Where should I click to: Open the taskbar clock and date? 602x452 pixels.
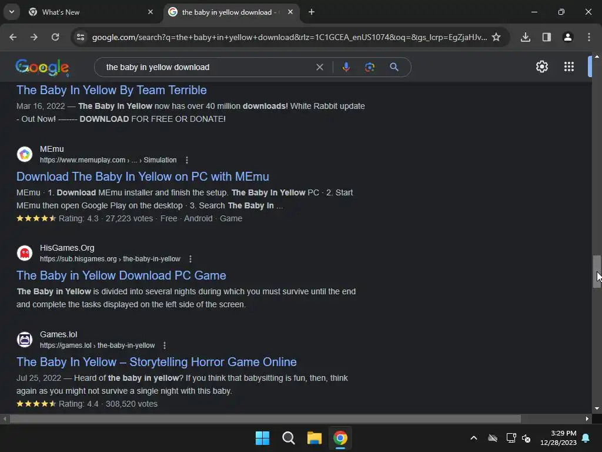(x=558, y=438)
